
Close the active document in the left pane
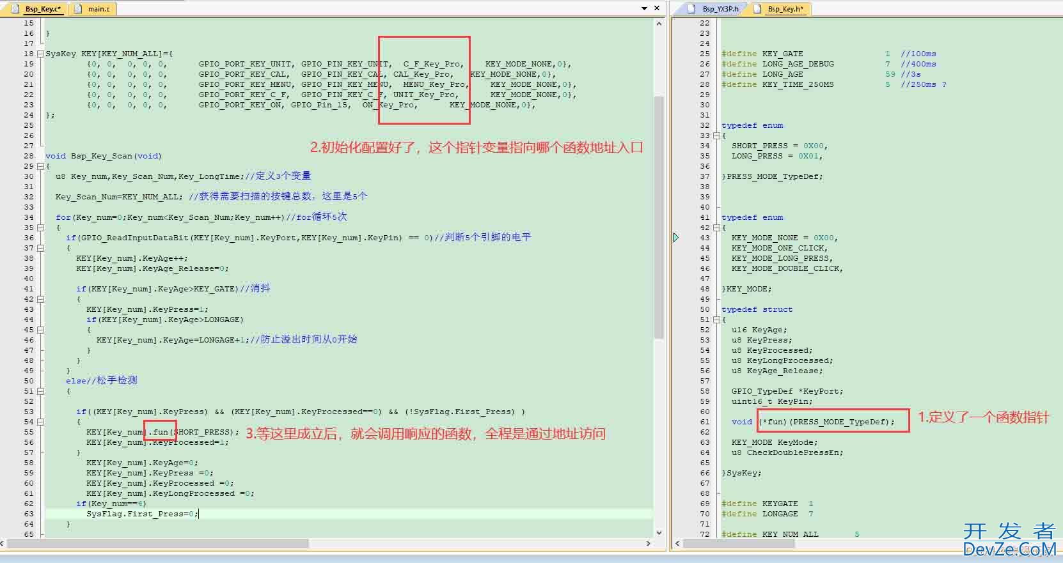(x=656, y=8)
